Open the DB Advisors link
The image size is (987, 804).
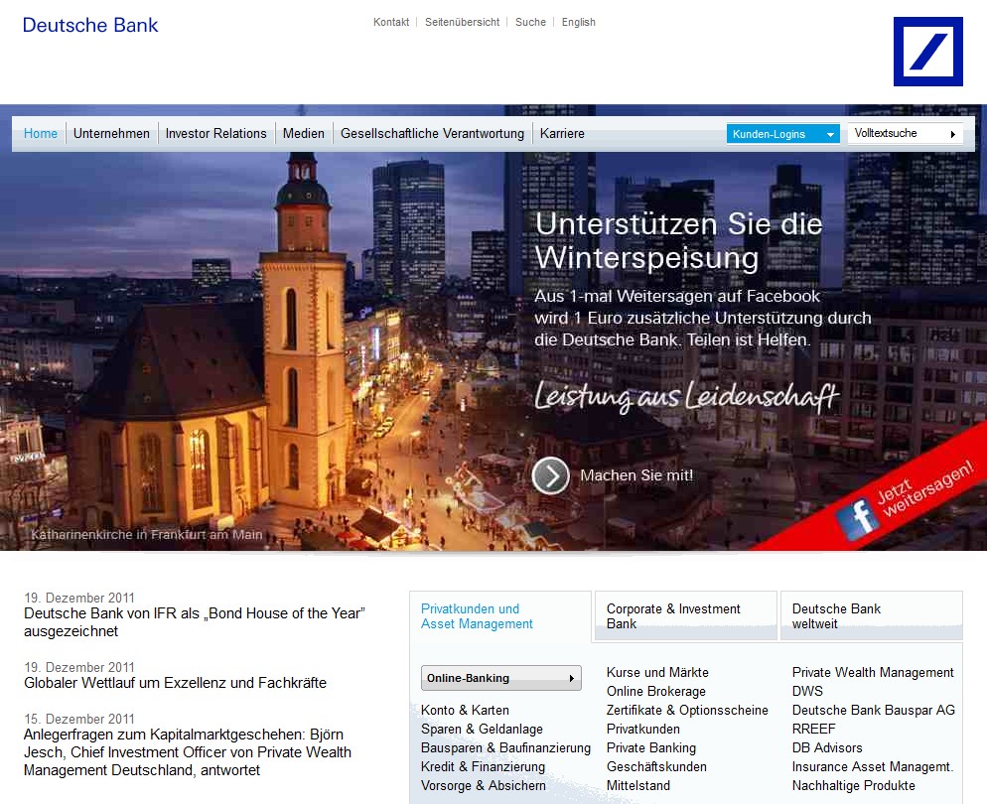827,748
